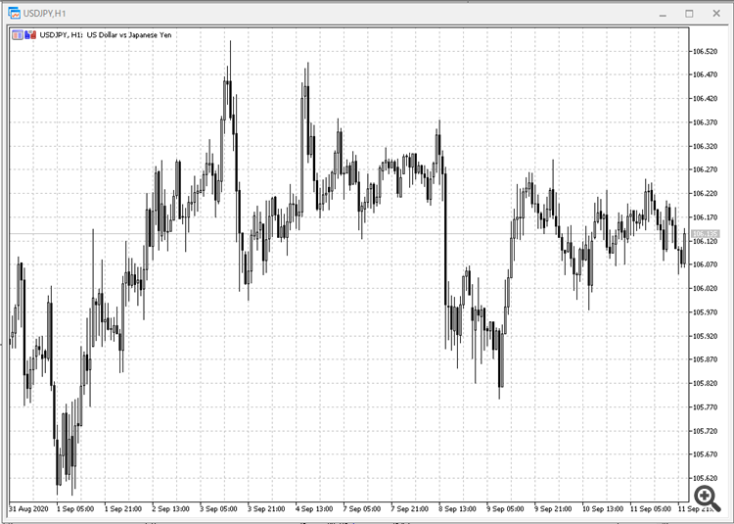Screen dimensions: 734x524
Task: Click the 106.020 price scale label
Action: pyautogui.click(x=705, y=289)
